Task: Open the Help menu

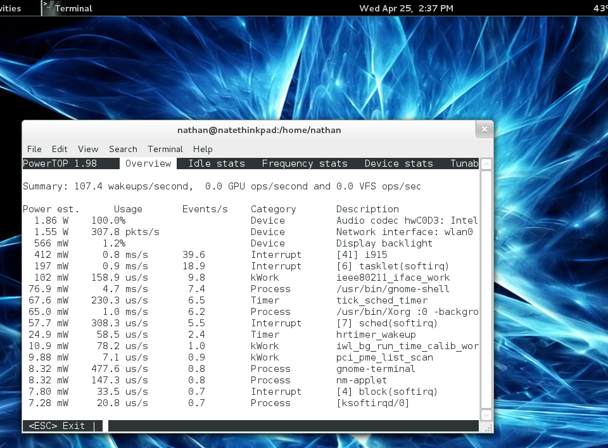Action: pyautogui.click(x=203, y=149)
